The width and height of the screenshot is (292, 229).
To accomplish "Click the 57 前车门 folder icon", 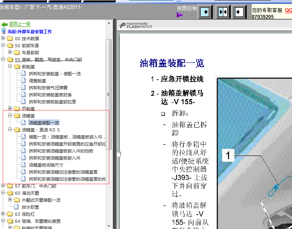I will pyautogui.click(x=10, y=186).
